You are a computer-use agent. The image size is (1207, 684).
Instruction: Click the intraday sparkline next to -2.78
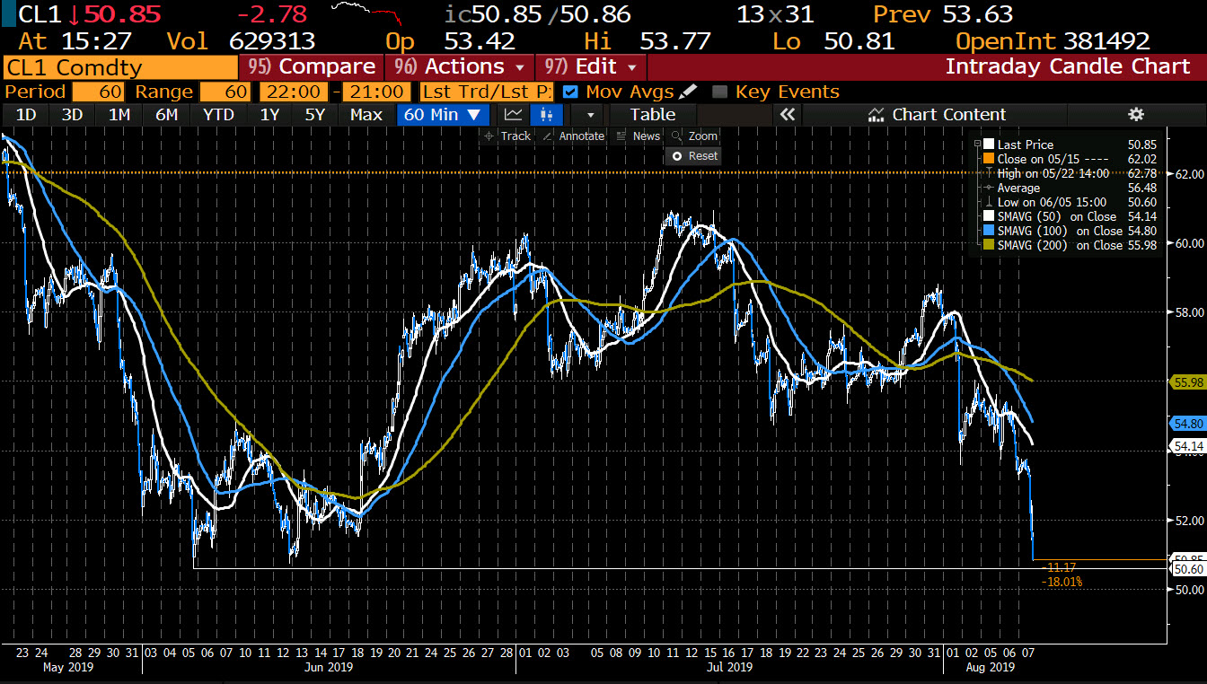coord(366,14)
